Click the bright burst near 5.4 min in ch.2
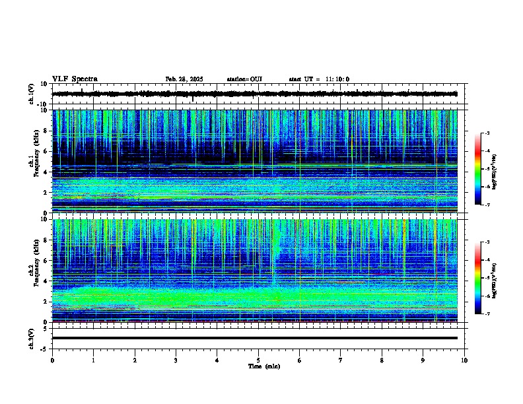 pos(276,250)
